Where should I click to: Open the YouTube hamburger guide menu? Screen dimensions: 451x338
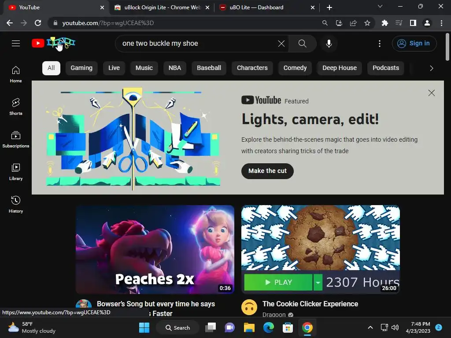(x=16, y=44)
